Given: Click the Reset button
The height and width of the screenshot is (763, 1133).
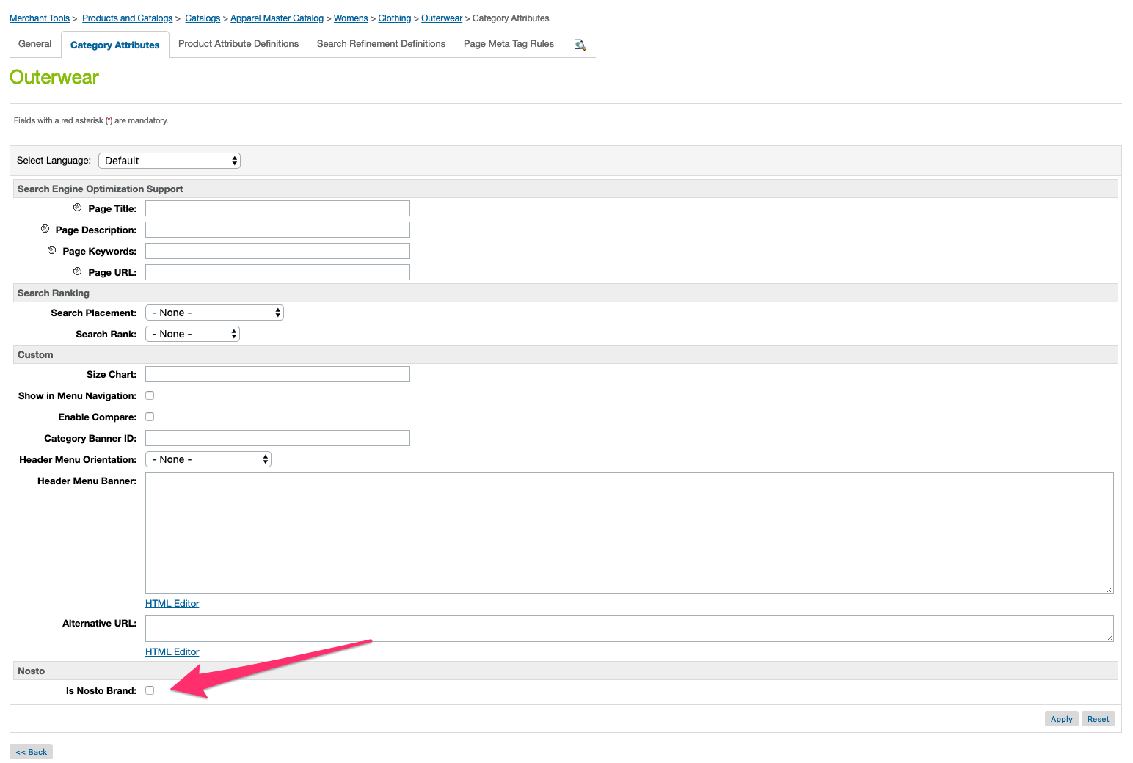Looking at the screenshot, I should tap(1098, 719).
